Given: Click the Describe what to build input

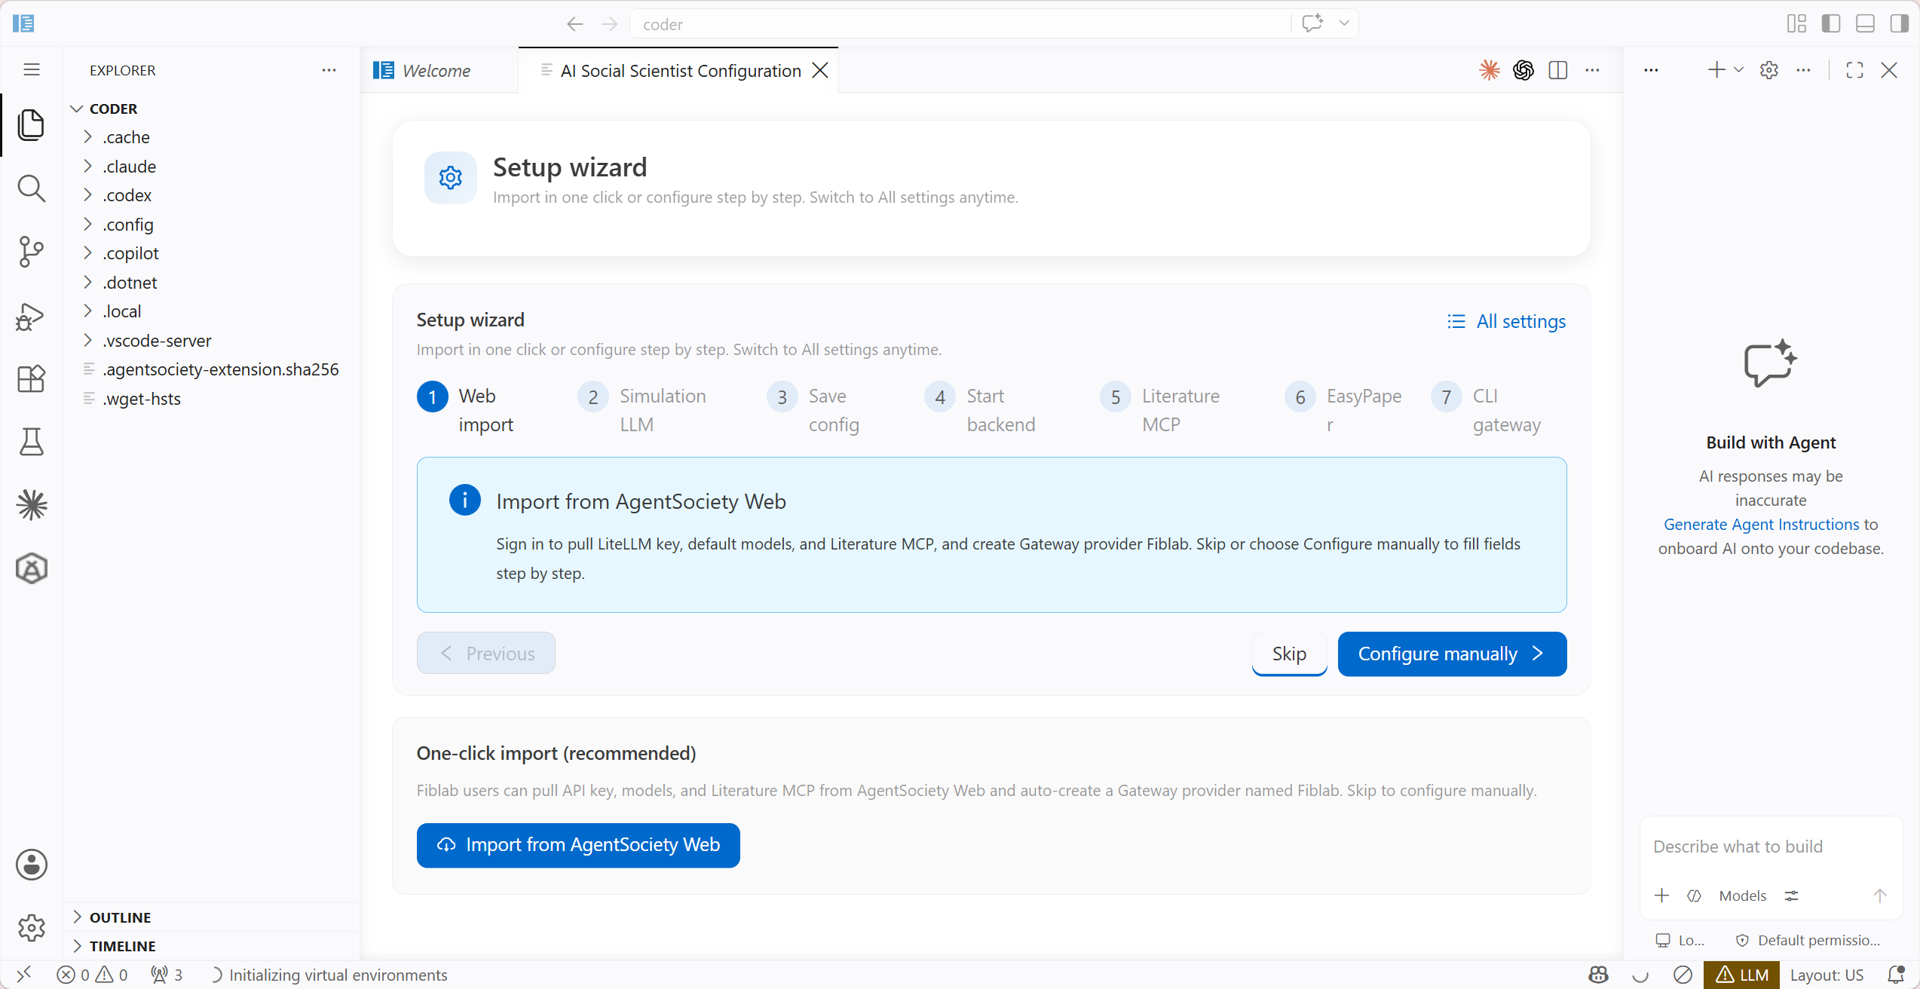Looking at the screenshot, I should click(x=1770, y=847).
